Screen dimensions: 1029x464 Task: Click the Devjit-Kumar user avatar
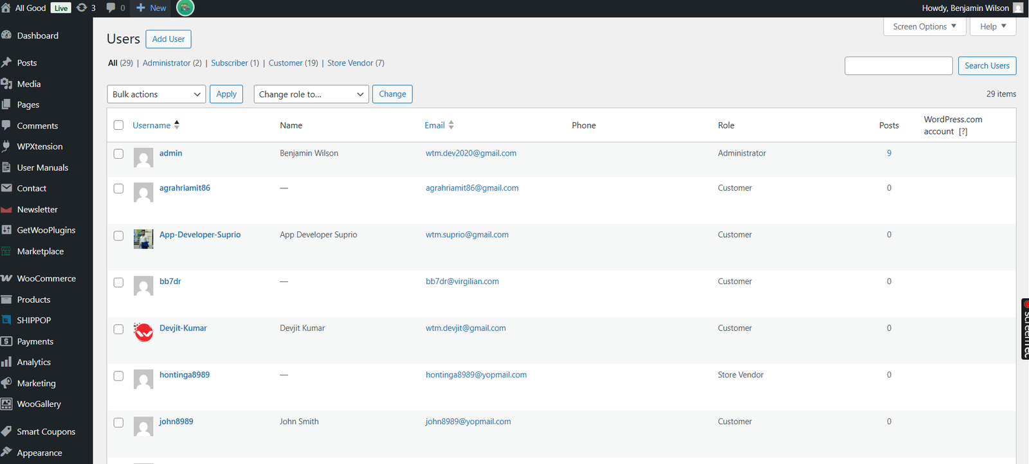[x=143, y=332]
